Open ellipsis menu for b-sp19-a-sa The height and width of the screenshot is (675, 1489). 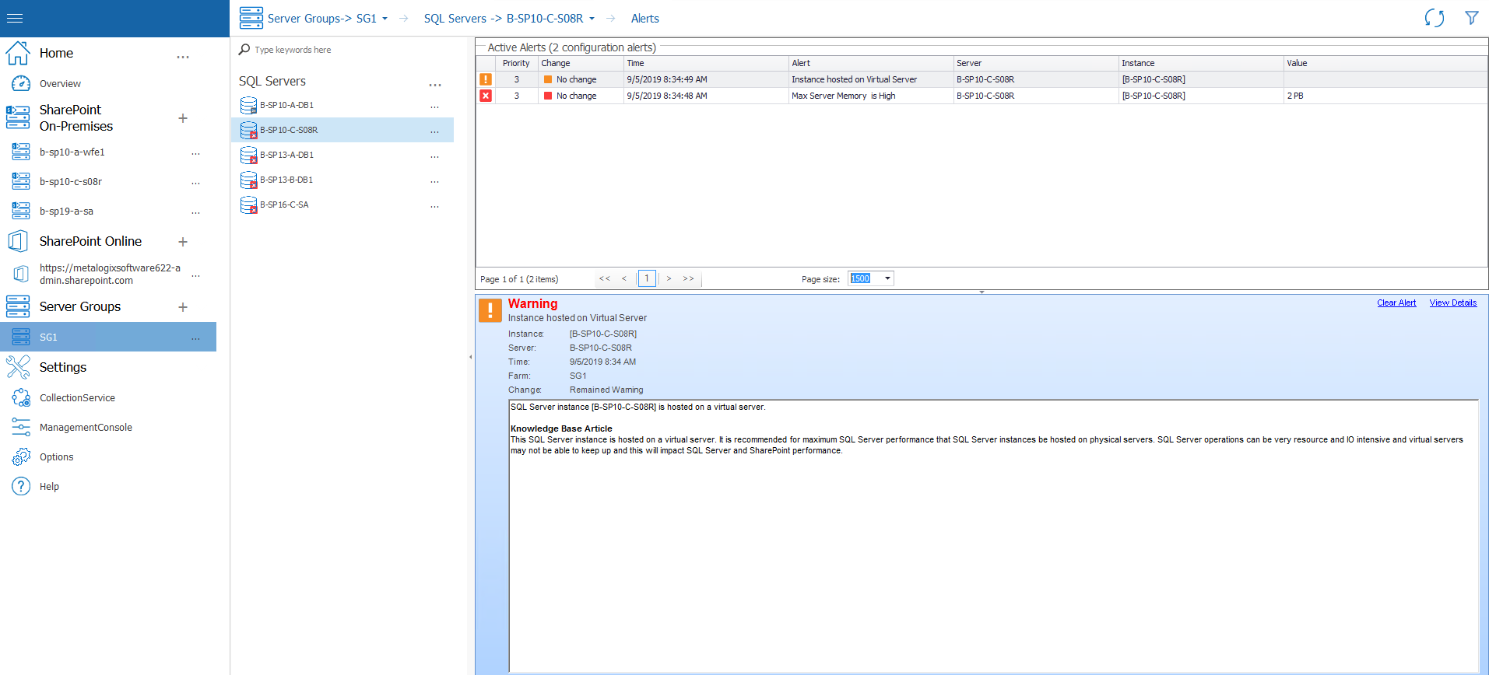pos(195,212)
